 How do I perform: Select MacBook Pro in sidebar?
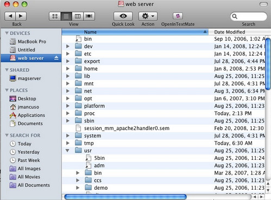(31, 42)
